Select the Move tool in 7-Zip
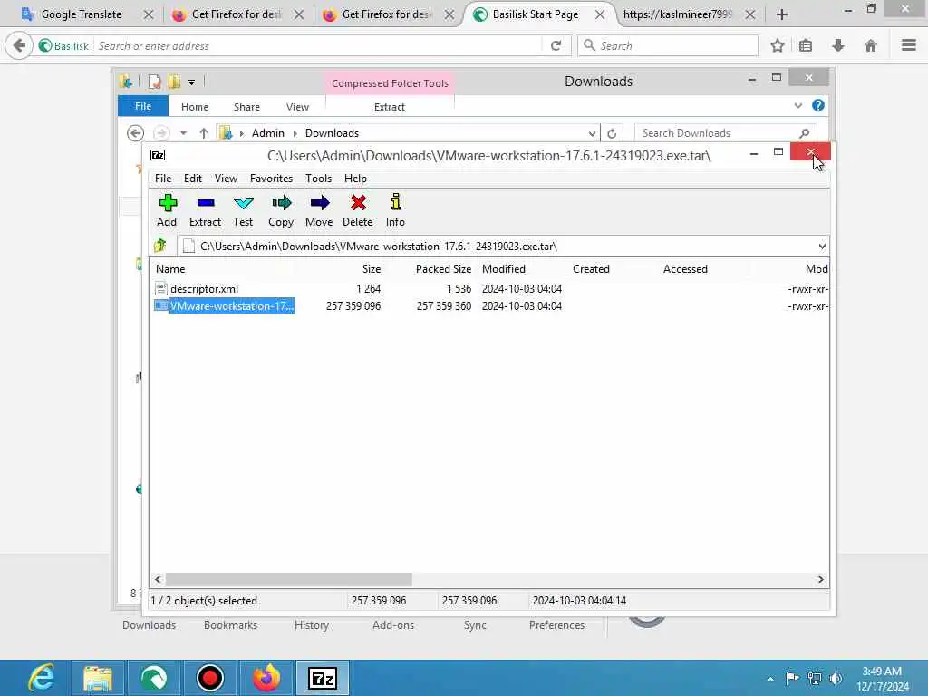Screen dimensions: 928x696 [x=319, y=210]
